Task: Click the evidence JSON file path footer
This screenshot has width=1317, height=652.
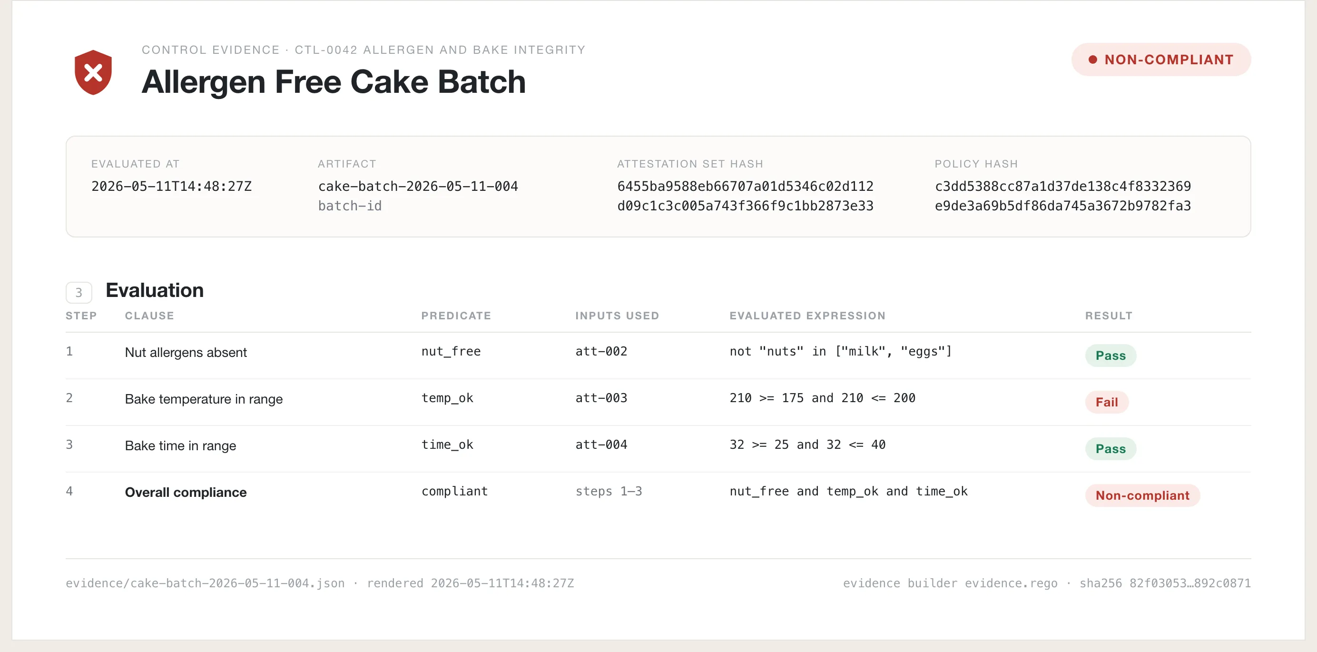Action: (205, 583)
